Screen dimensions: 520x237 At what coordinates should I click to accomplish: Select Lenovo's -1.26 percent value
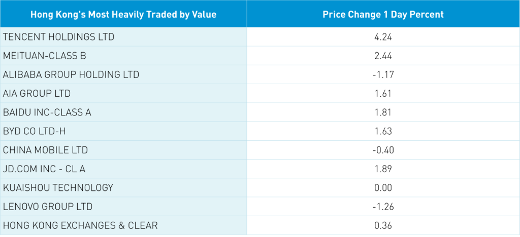coord(383,207)
